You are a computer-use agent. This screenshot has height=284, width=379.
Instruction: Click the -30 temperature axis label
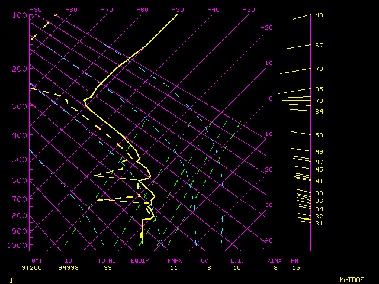click(x=249, y=9)
